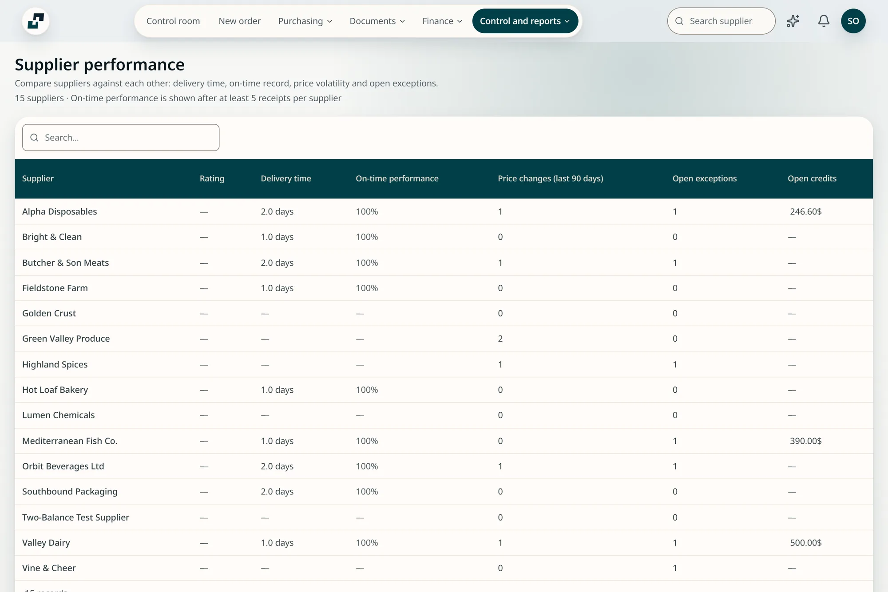The height and width of the screenshot is (592, 888).
Task: Open the Control room page
Action: tap(173, 21)
